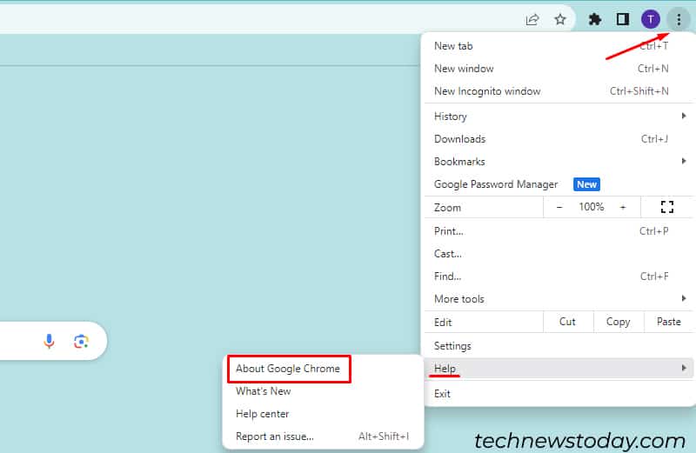Click the Copy button in Edit row

tap(619, 322)
